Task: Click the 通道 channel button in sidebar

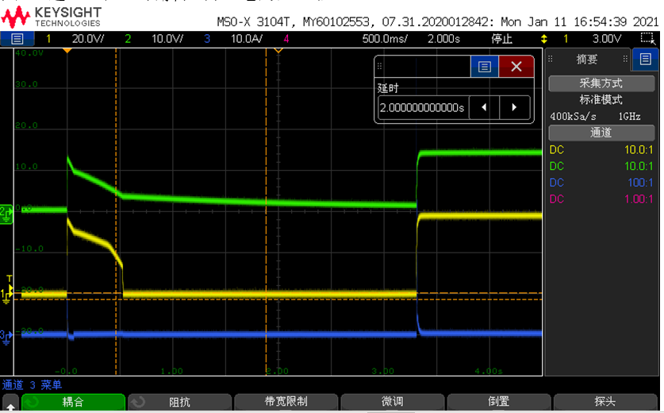Action: point(601,133)
